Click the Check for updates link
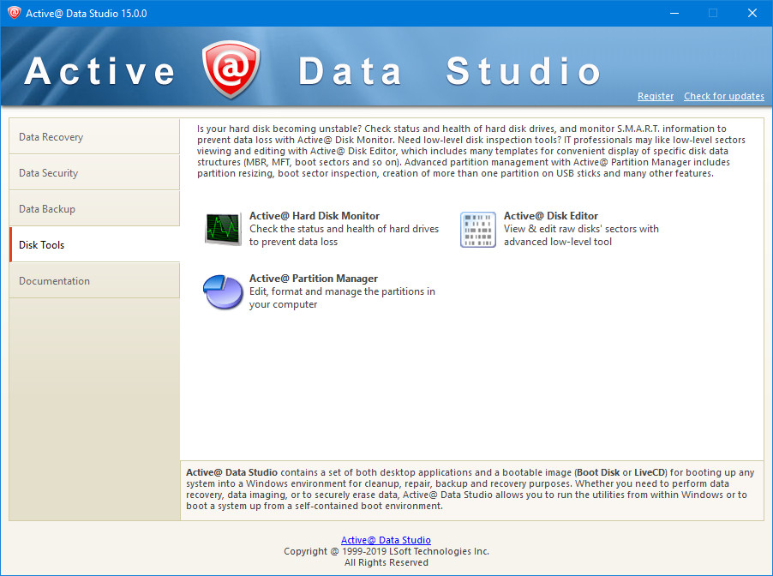773x576 pixels. (x=723, y=96)
